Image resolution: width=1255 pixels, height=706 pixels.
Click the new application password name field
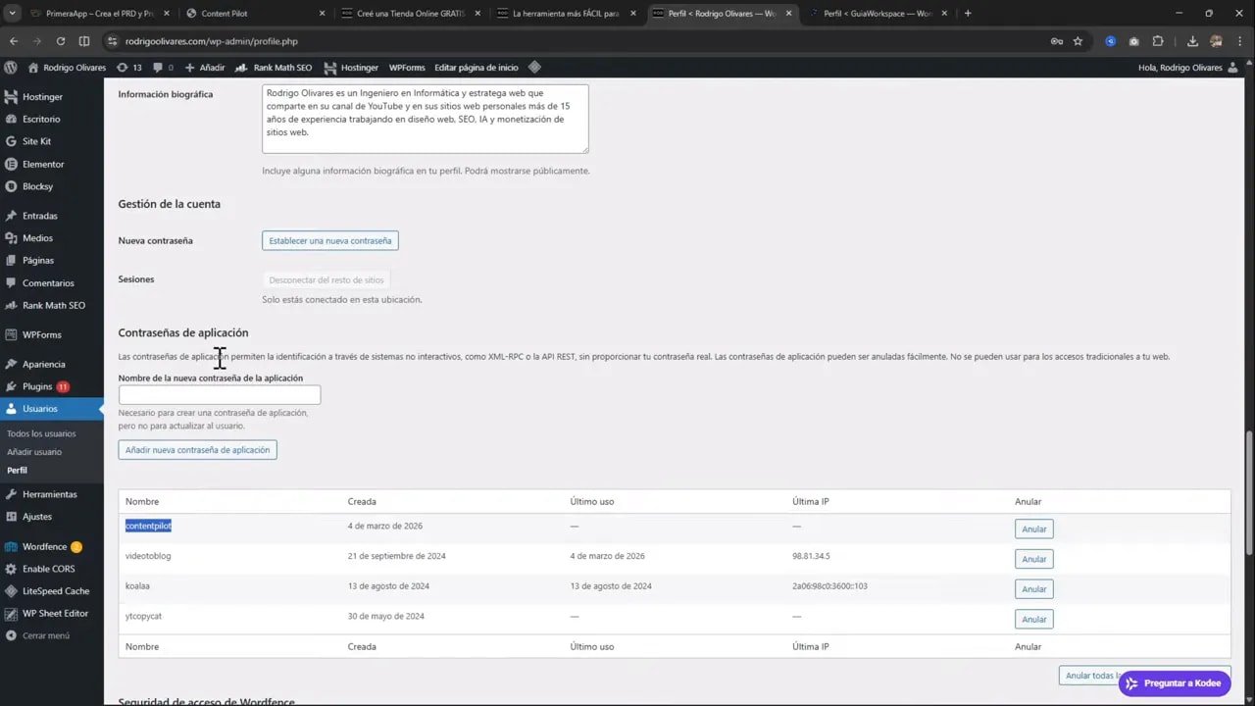coord(219,394)
